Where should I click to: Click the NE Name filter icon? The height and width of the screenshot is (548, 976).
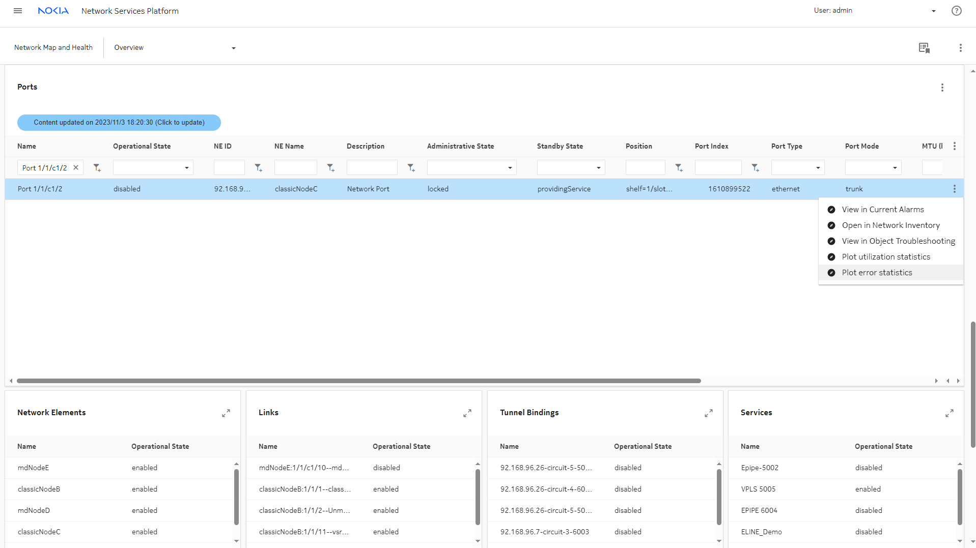[x=330, y=168]
